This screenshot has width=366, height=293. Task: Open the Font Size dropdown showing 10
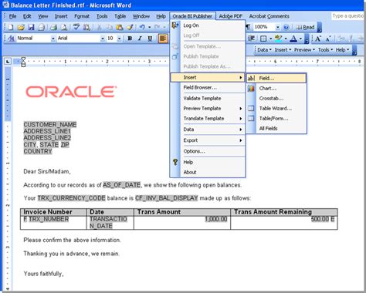119,39
